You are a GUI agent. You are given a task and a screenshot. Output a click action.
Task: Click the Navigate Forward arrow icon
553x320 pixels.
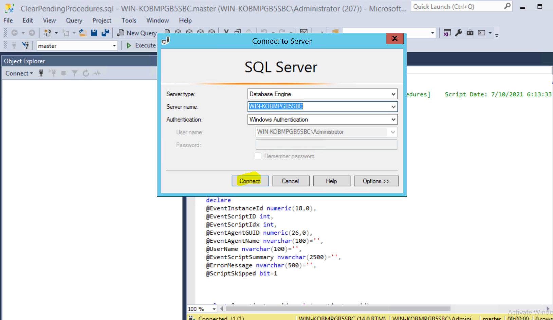pos(32,33)
